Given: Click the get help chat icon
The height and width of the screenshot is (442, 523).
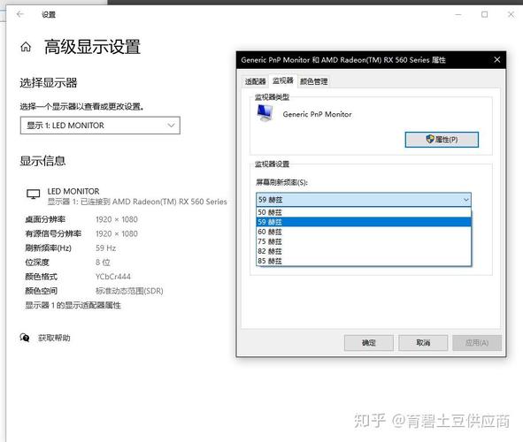Looking at the screenshot, I should [x=25, y=338].
